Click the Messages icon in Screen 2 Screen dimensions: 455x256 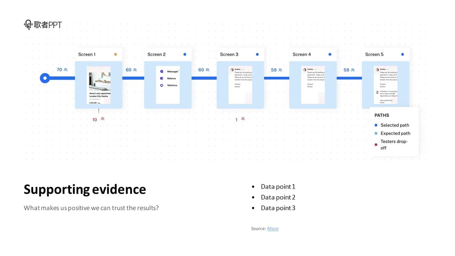click(162, 71)
